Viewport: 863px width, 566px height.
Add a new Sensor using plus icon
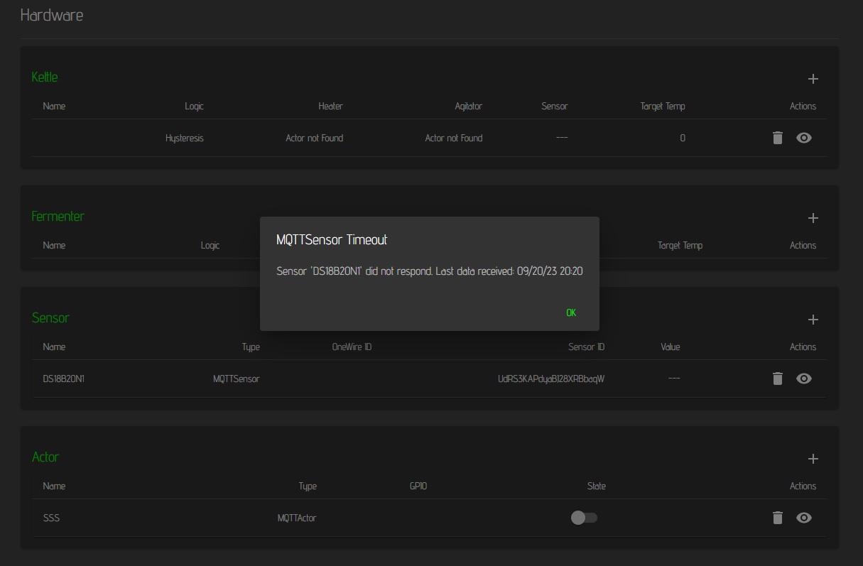click(x=813, y=320)
